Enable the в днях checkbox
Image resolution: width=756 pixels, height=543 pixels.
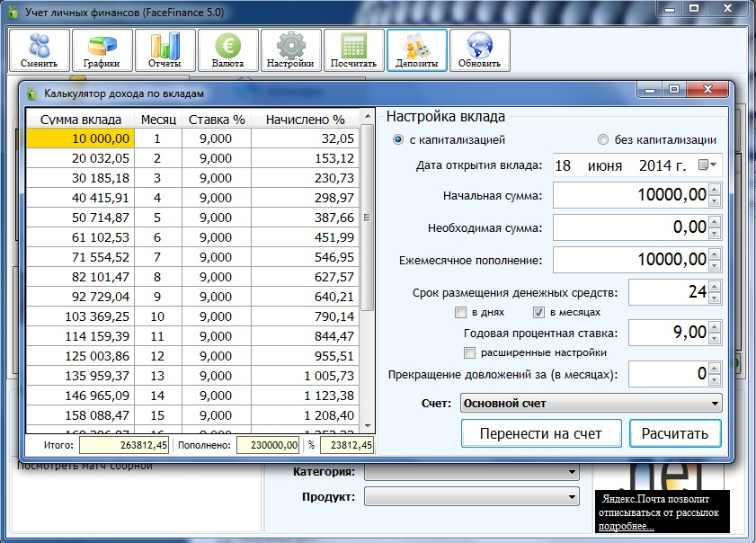460,313
